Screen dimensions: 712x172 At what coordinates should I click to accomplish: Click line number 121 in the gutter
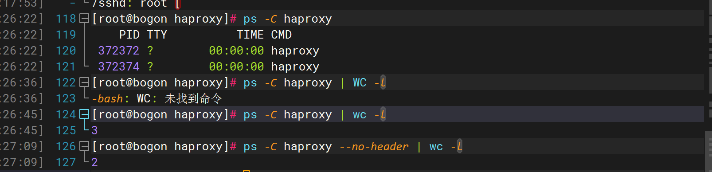[x=66, y=67]
